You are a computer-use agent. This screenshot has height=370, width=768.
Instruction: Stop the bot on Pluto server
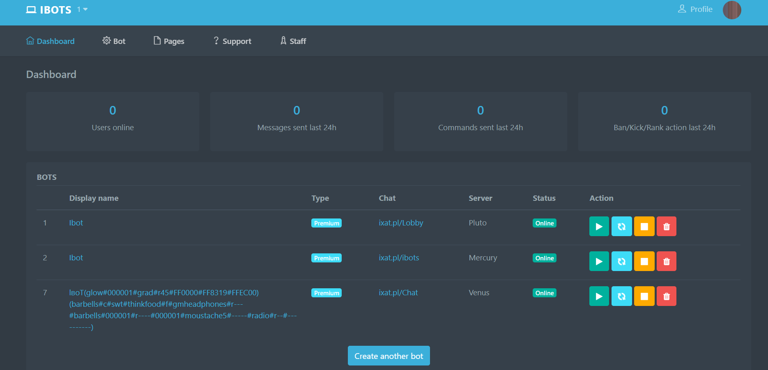coord(644,226)
